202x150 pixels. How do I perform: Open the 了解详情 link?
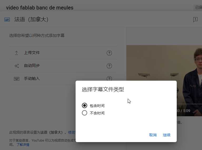click(x=23, y=144)
